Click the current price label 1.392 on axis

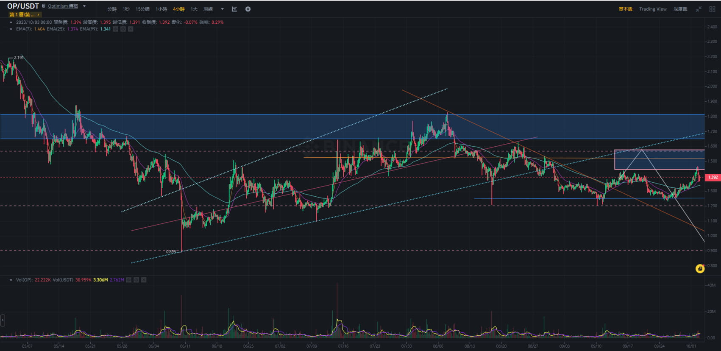coord(713,177)
